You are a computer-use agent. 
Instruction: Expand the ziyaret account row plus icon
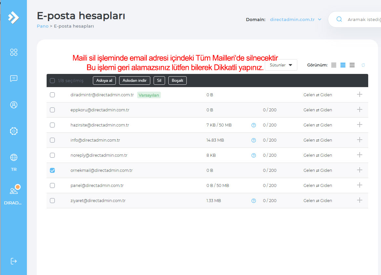tap(360, 200)
